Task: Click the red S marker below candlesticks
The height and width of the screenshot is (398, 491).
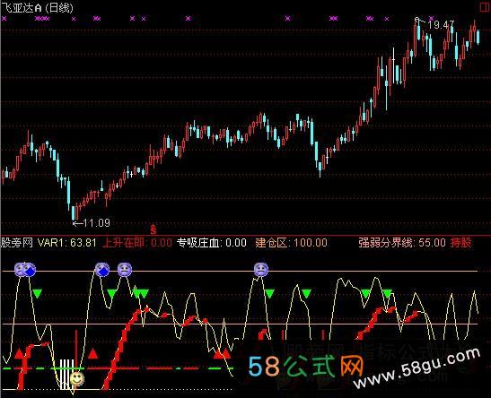Action: [x=153, y=229]
